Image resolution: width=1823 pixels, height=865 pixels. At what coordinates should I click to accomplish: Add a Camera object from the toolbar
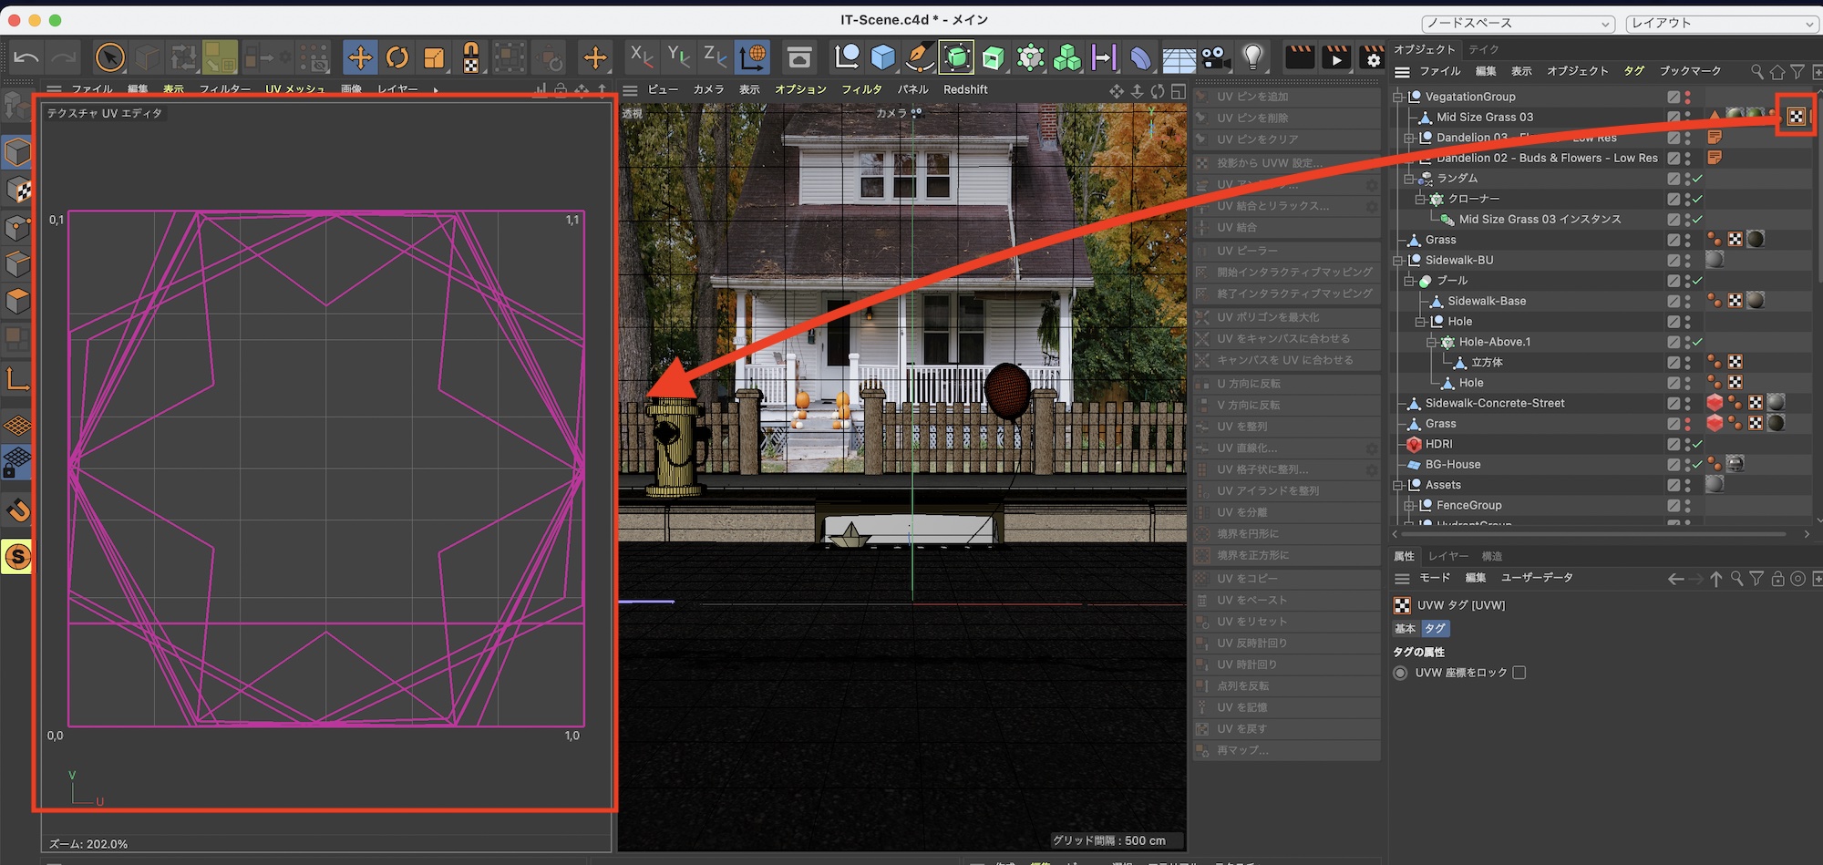[1214, 58]
